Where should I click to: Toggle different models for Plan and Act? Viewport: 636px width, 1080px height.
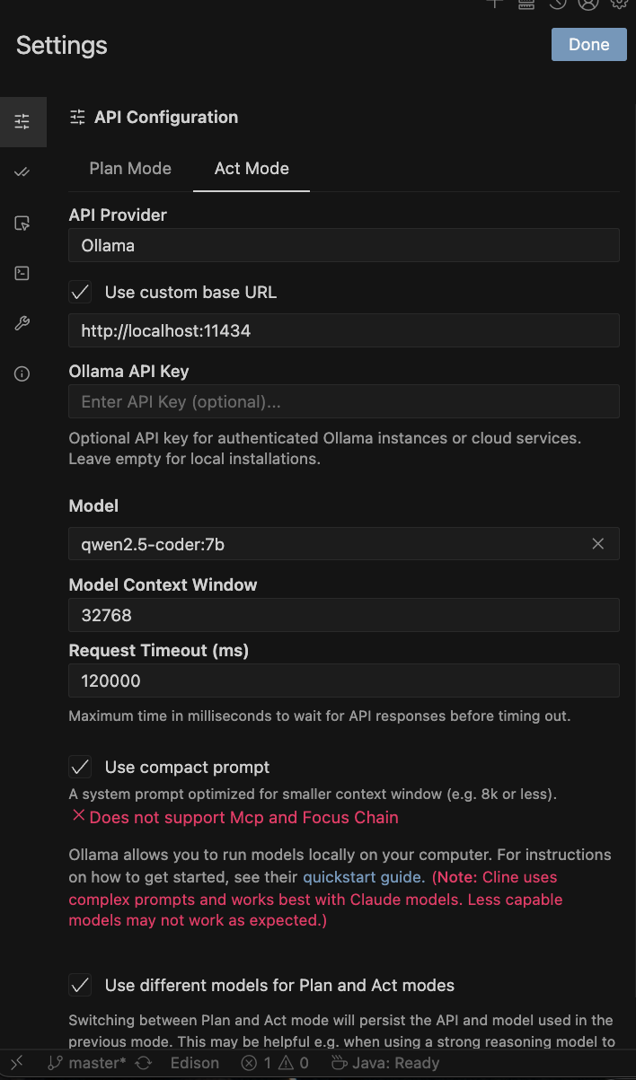[x=81, y=985]
